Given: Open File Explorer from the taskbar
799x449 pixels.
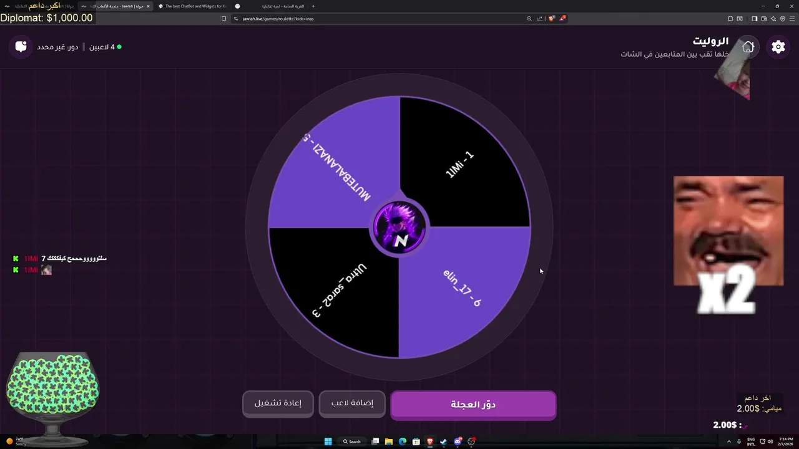Looking at the screenshot, I should [x=388, y=442].
